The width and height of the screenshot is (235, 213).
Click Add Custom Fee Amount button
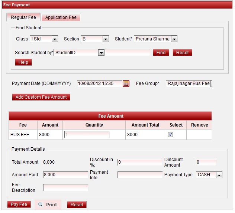coord(41,97)
